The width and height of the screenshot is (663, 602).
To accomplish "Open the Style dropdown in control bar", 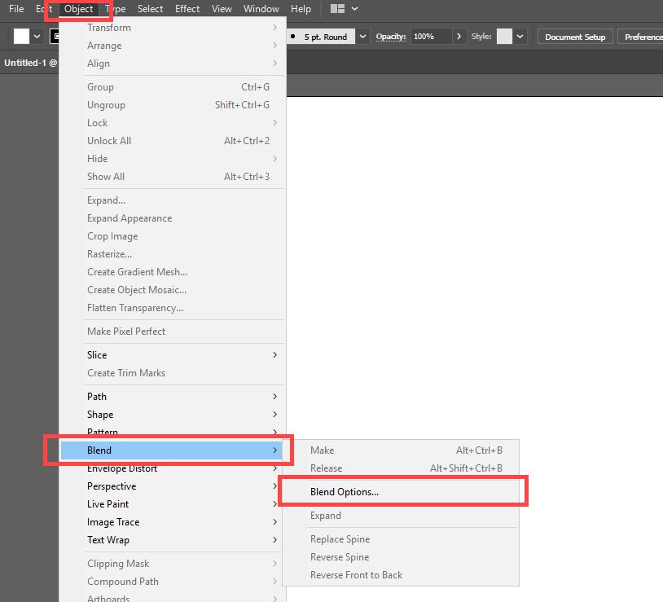I will 521,36.
